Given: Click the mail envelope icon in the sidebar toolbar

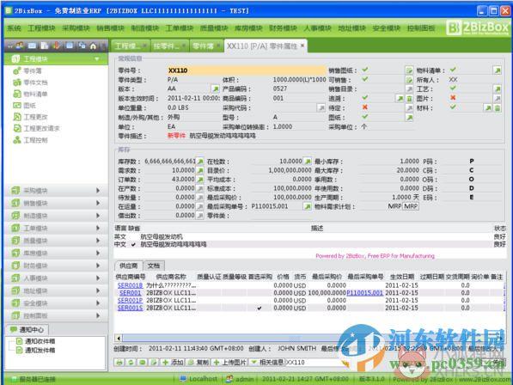Looking at the screenshot, I should pyautogui.click(x=32, y=46).
